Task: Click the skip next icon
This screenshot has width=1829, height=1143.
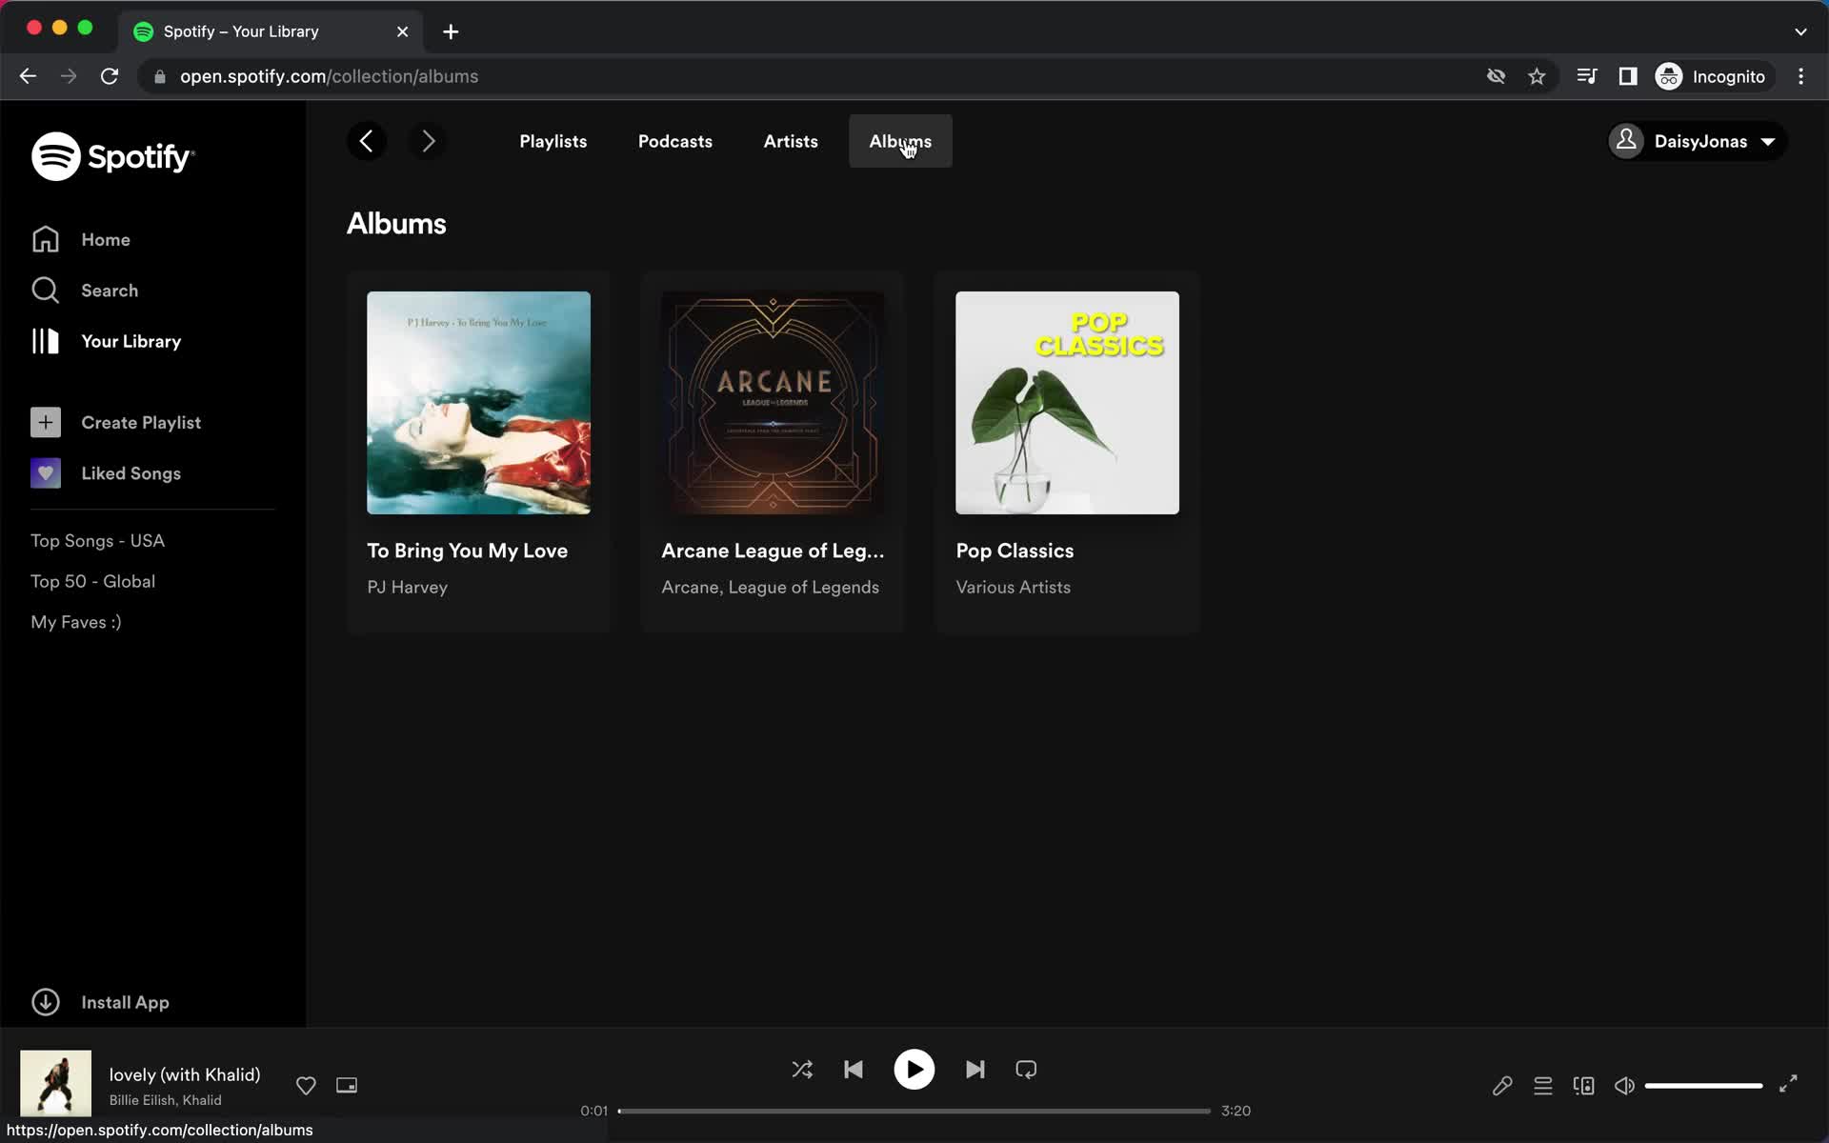Action: 975,1070
